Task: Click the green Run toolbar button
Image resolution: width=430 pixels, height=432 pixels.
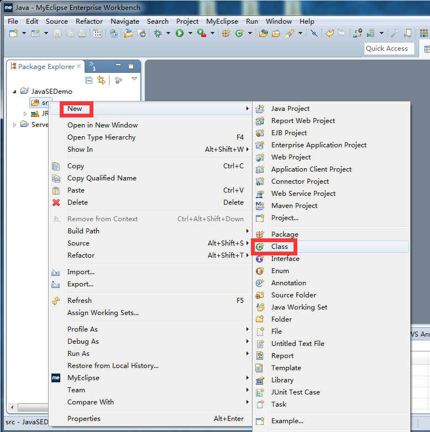Action: click(x=180, y=33)
